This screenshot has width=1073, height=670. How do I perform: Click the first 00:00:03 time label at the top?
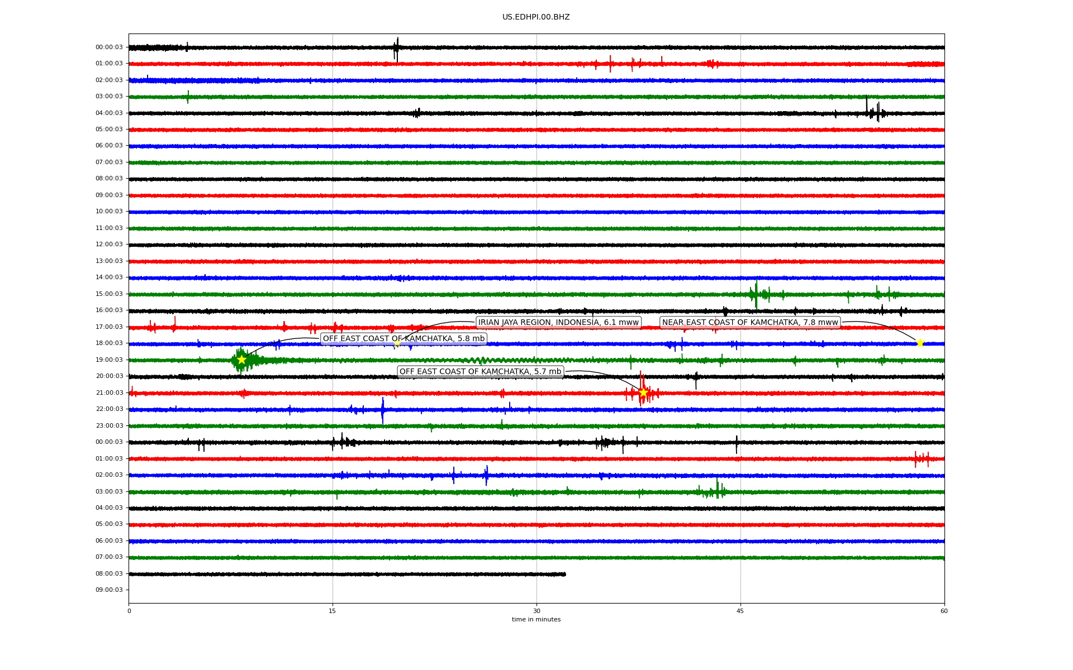(x=109, y=47)
